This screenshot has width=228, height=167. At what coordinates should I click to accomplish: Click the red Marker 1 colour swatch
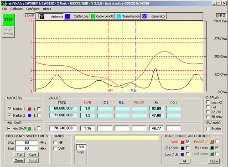click(x=29, y=109)
